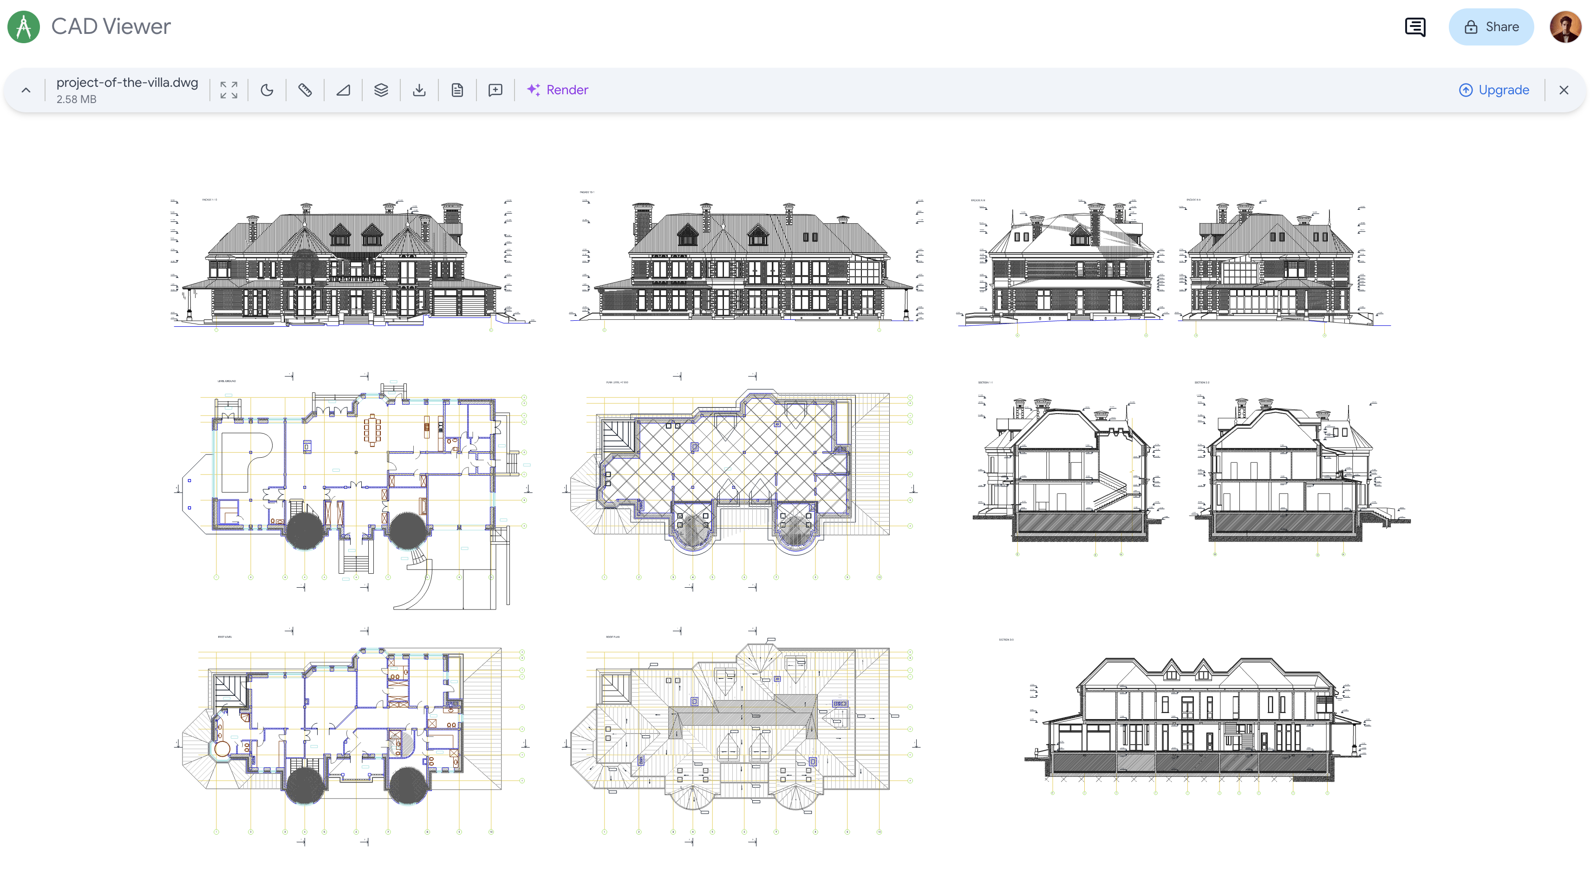Screen dimensions: 1590x869
Task: Enter fullscreen view mode
Action: (229, 90)
